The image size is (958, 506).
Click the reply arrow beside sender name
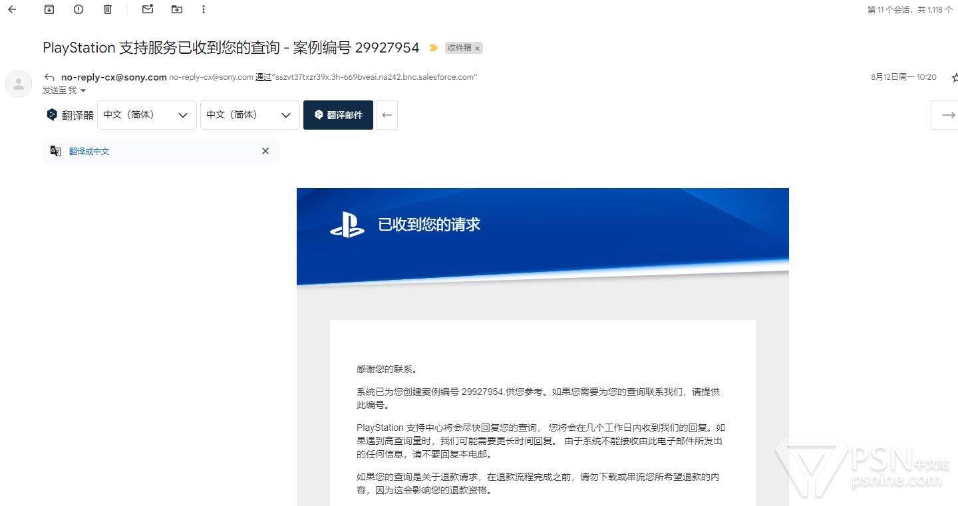click(x=49, y=77)
